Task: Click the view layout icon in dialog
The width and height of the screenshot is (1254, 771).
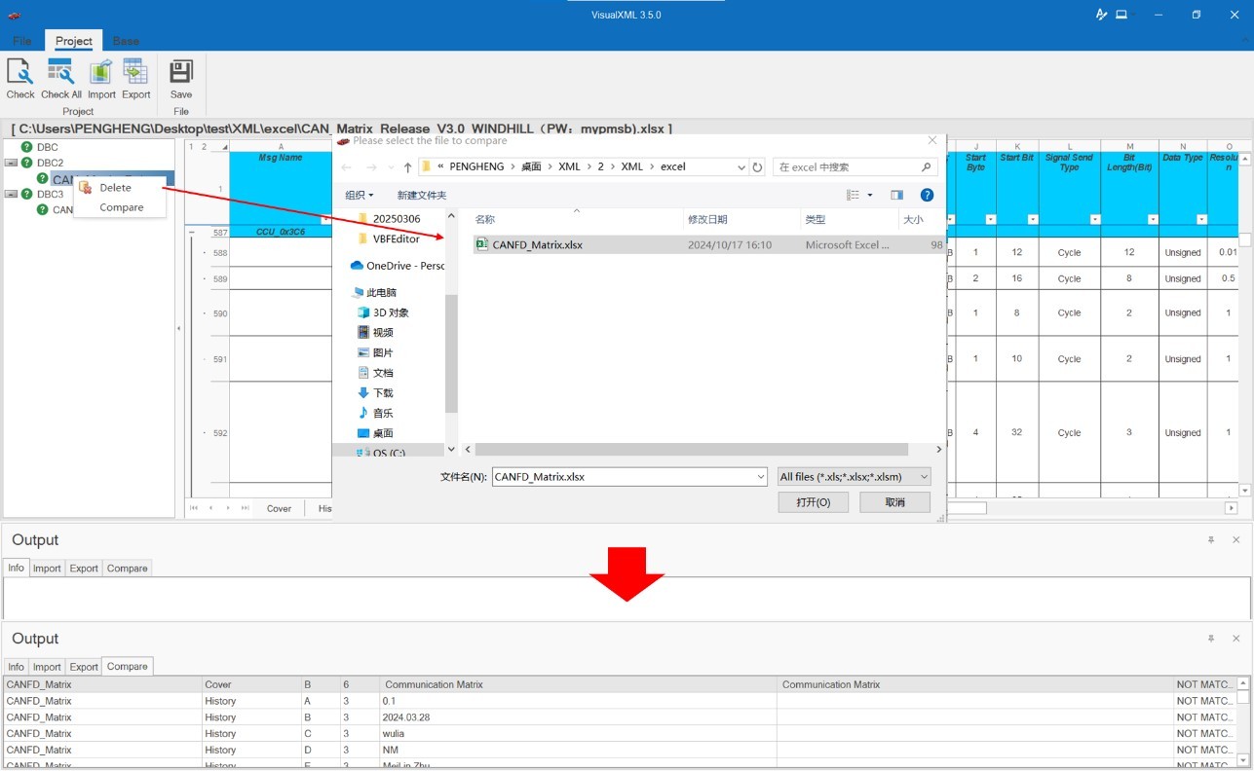Action: click(x=853, y=195)
